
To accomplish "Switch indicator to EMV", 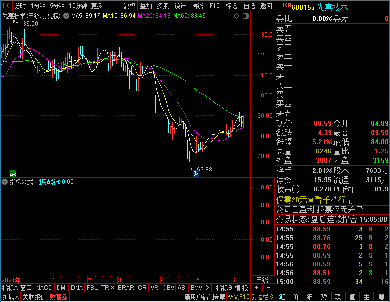I will 196,288.
